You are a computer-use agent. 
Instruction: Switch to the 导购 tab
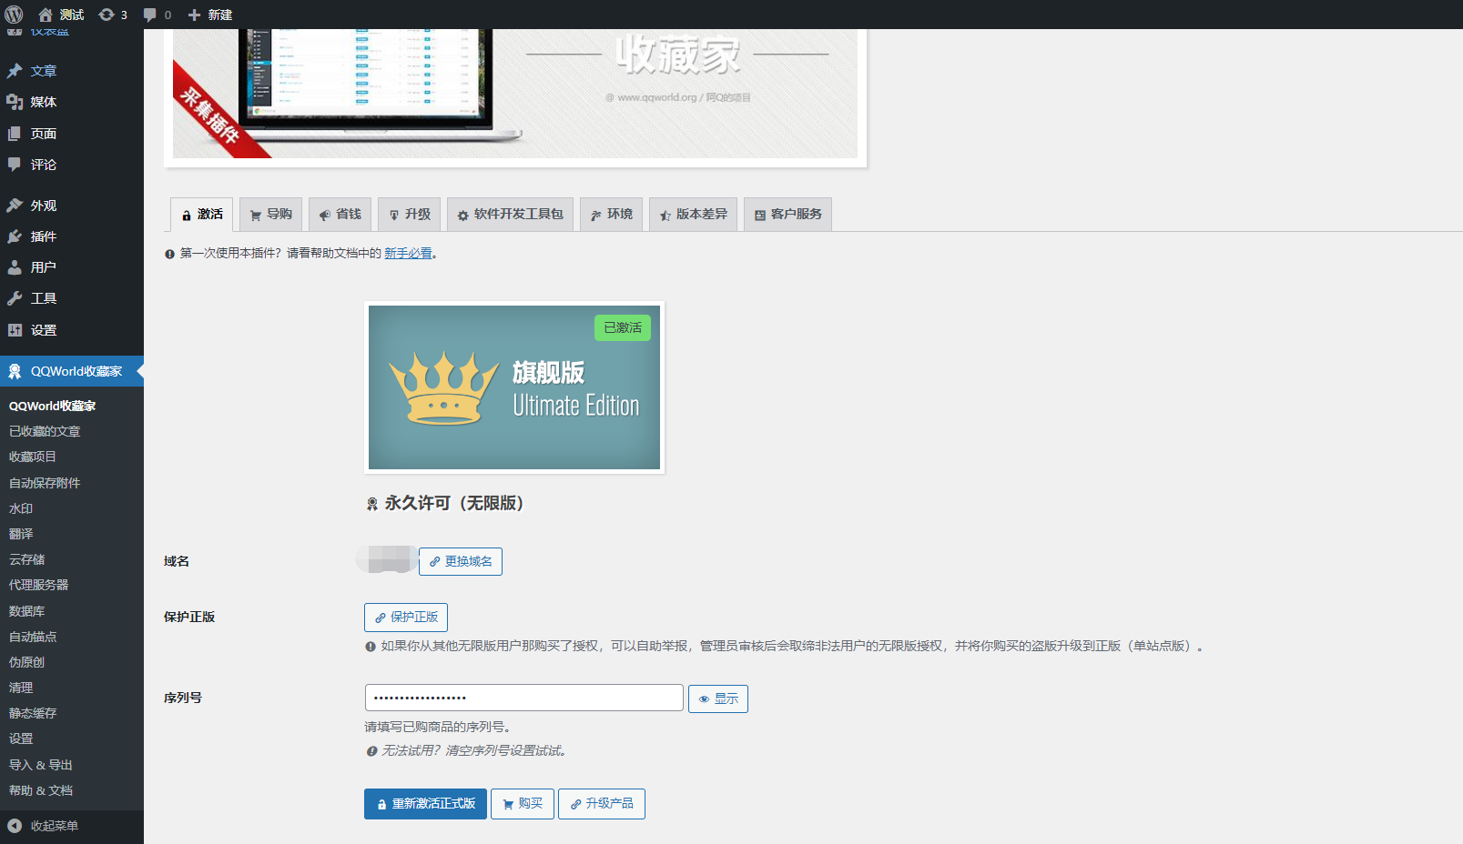click(270, 215)
